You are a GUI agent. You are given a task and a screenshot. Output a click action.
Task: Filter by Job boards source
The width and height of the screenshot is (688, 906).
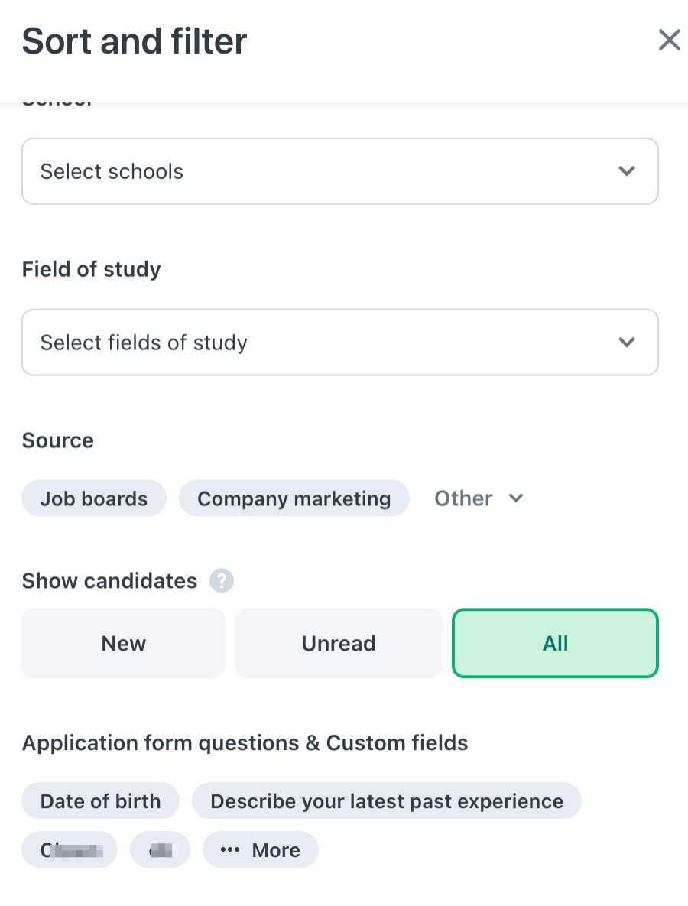pyautogui.click(x=94, y=498)
